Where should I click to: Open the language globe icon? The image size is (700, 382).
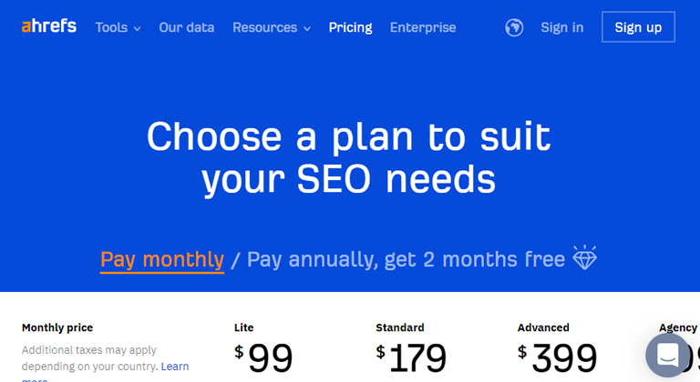[x=514, y=27]
